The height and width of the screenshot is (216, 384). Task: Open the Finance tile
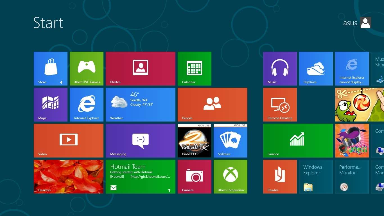pos(298,141)
